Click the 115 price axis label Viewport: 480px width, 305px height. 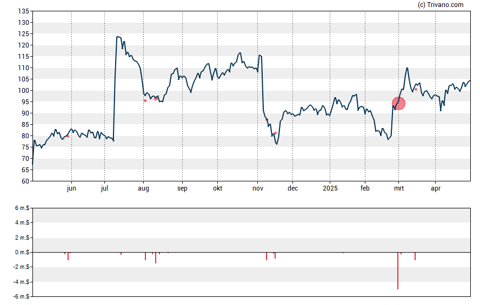tap(24, 57)
